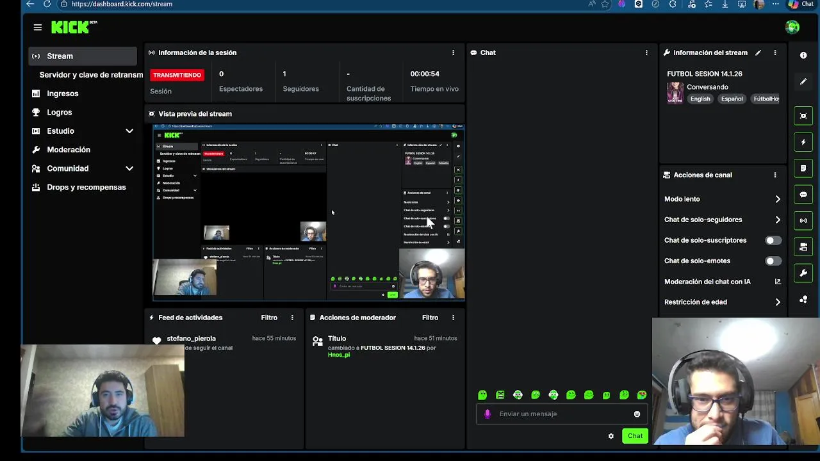
Task: Click Filtro in Feed de actividades
Action: pyautogui.click(x=269, y=318)
